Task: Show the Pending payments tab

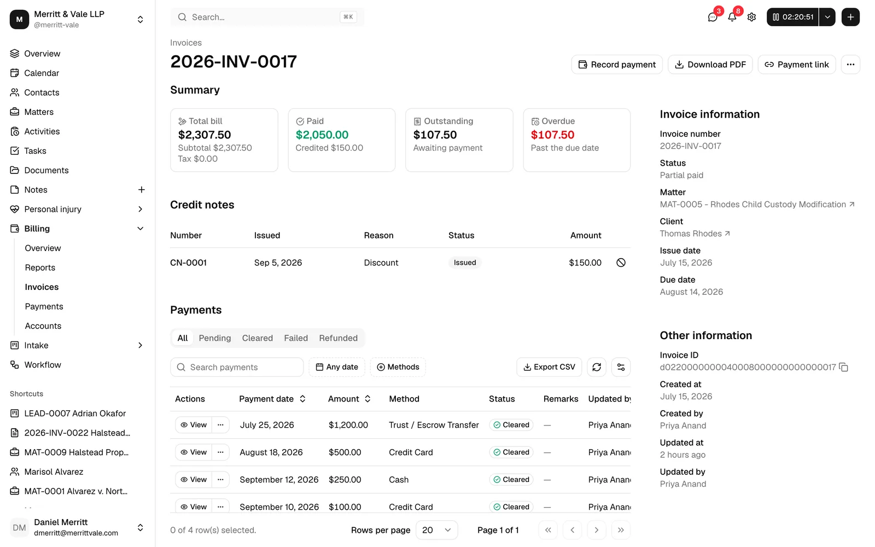Action: click(215, 338)
